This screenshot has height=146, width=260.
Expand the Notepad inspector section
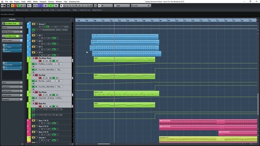[12, 99]
